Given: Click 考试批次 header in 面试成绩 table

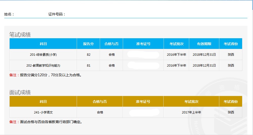Looking at the screenshot, I should (x=191, y=102).
